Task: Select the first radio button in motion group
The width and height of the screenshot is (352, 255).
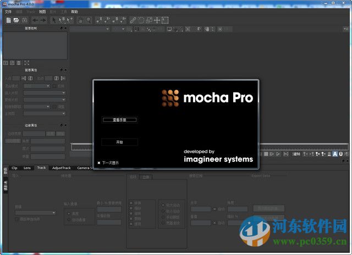Action: [163, 205]
